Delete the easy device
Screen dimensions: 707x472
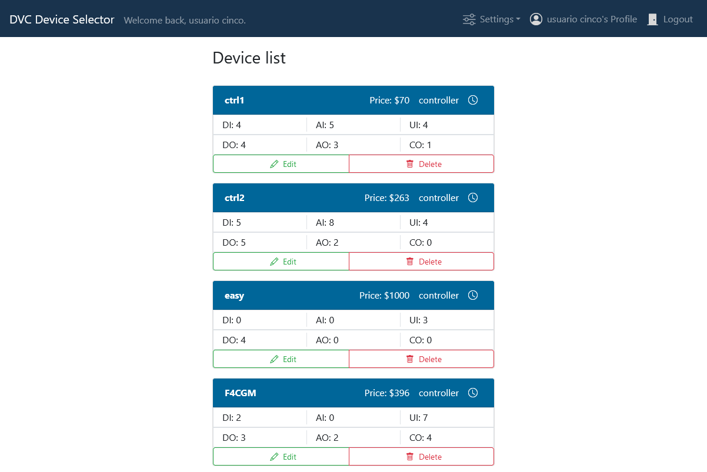(421, 359)
